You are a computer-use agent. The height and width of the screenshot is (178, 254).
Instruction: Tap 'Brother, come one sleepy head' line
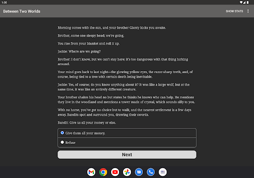[91, 36]
